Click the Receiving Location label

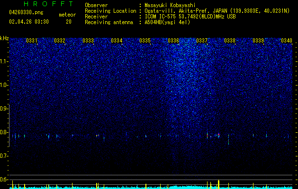pos(110,11)
